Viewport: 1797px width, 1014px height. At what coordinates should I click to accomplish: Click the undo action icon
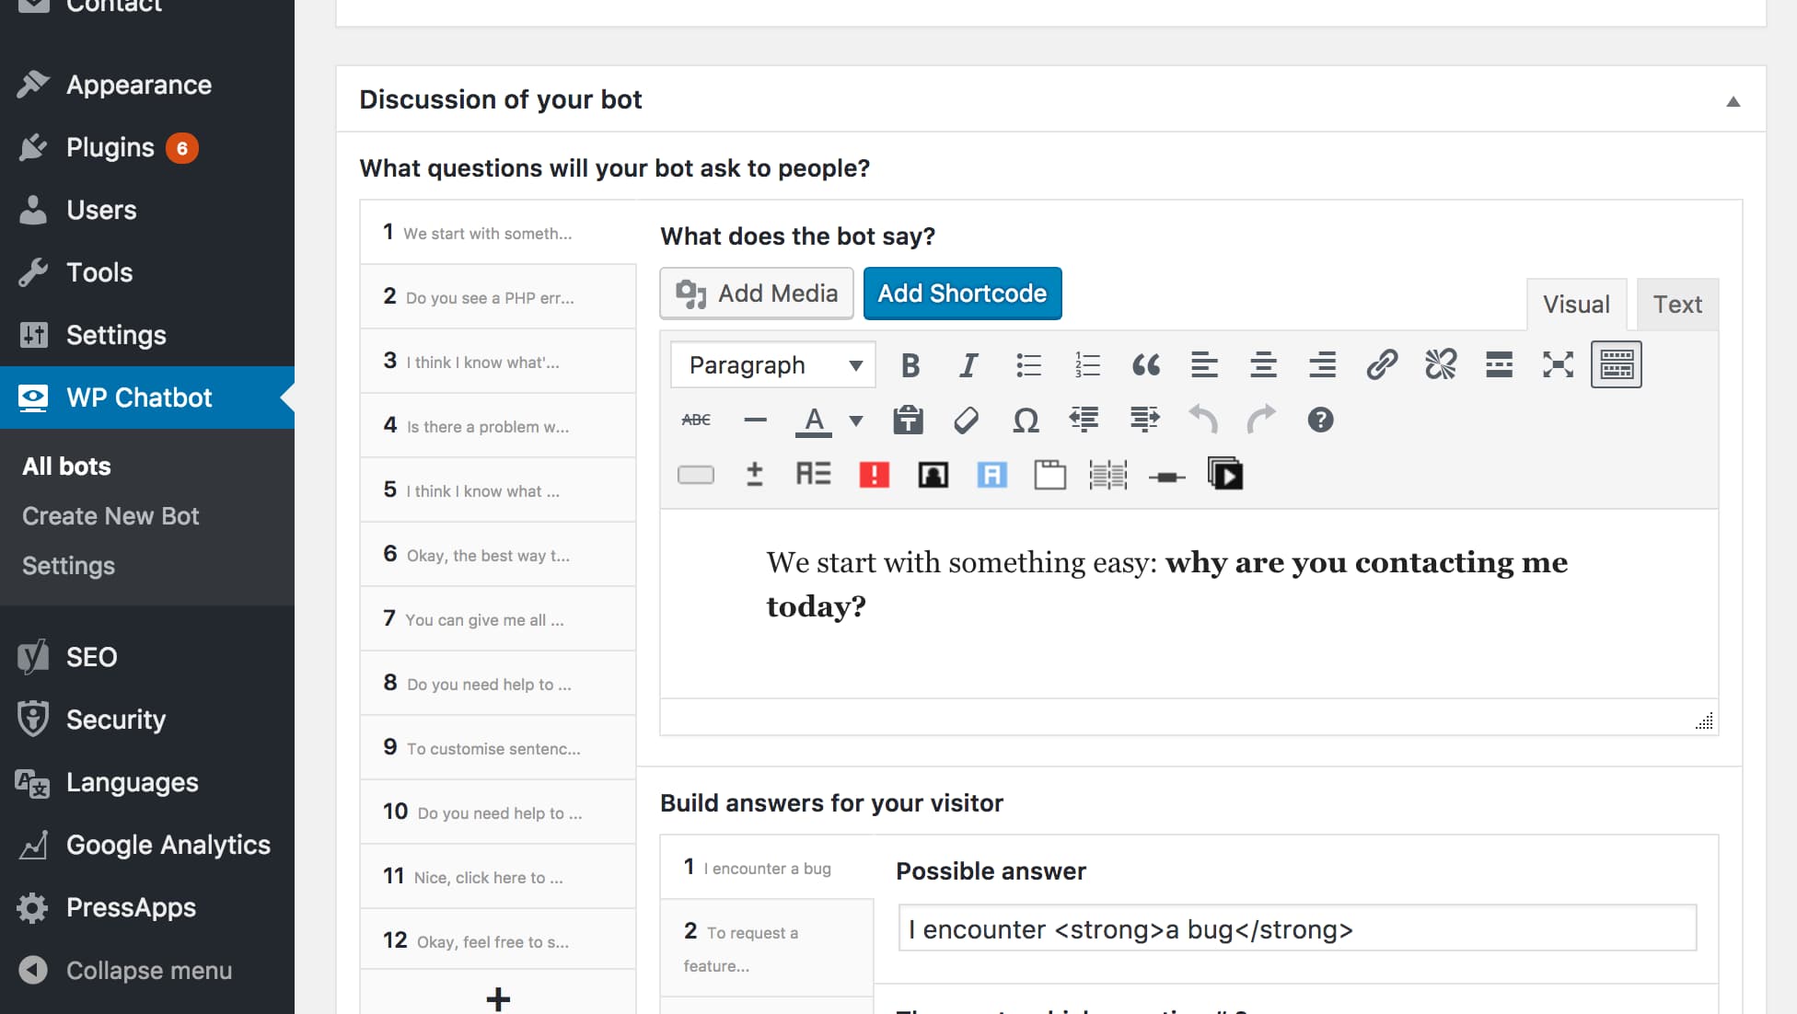1203,420
